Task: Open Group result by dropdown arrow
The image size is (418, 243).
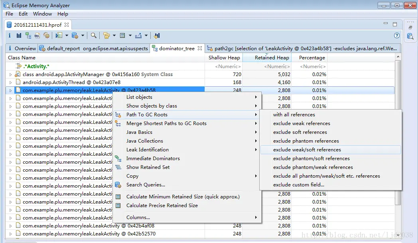Action: point(114,35)
